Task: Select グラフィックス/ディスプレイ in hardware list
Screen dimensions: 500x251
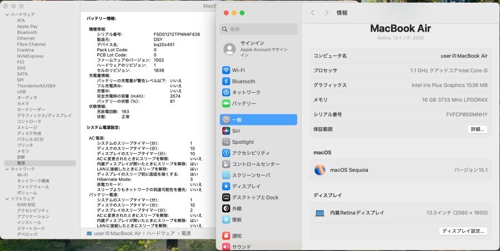Action: [44, 116]
